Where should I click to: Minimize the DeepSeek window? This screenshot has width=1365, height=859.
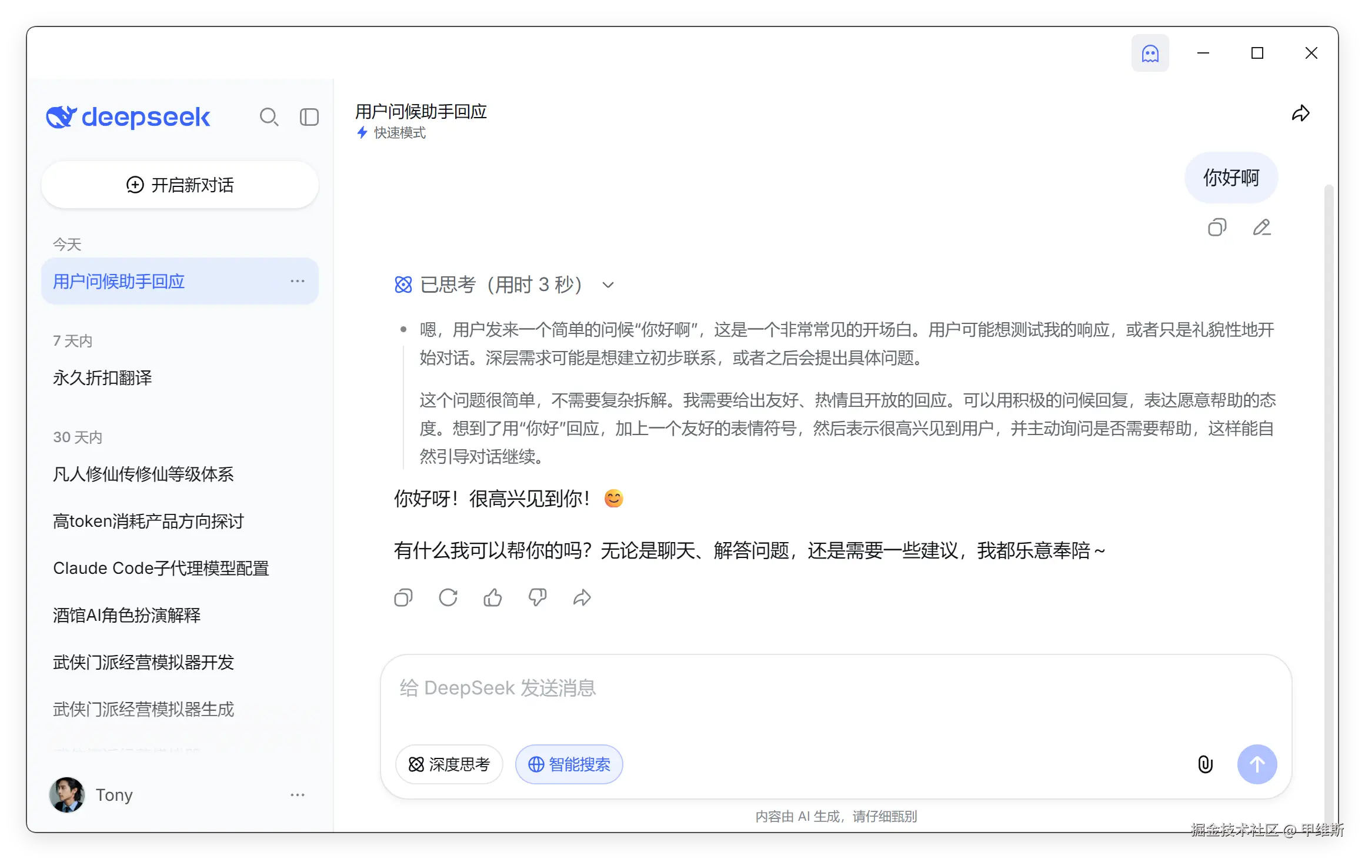point(1203,54)
